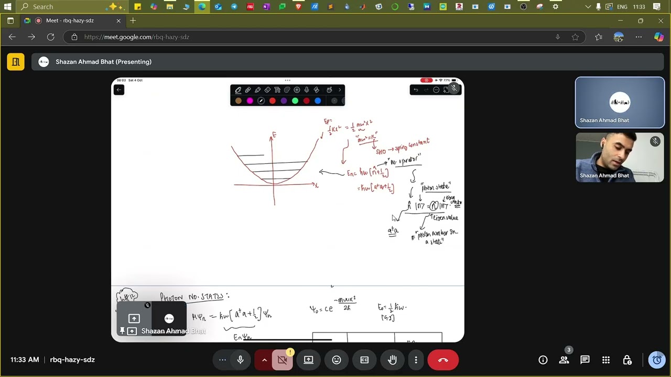Open meeting details info icon
The height and width of the screenshot is (377, 671).
543,360
